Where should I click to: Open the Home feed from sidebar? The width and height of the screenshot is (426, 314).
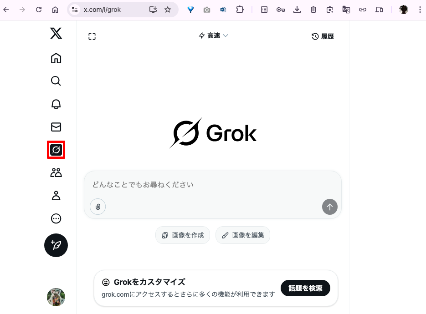(x=56, y=58)
